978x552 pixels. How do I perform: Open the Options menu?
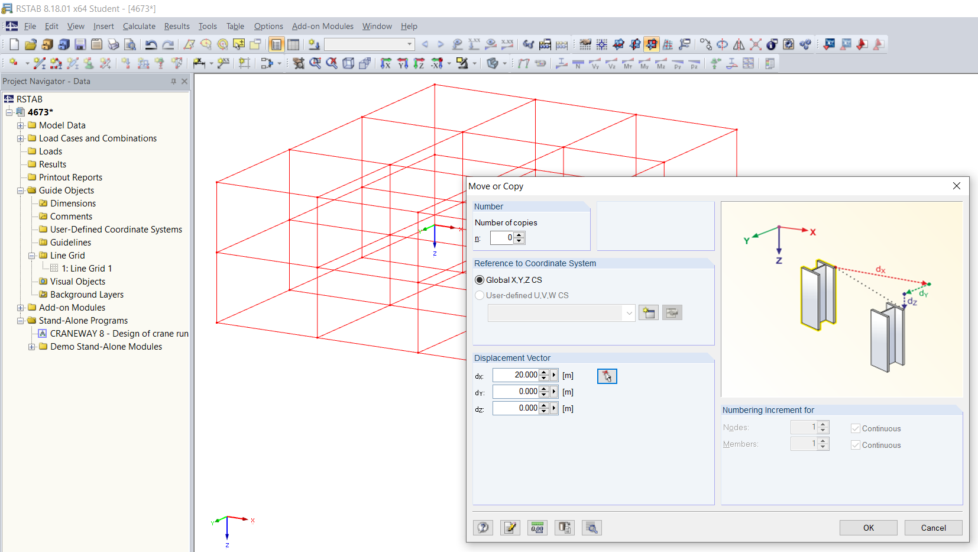pos(268,26)
